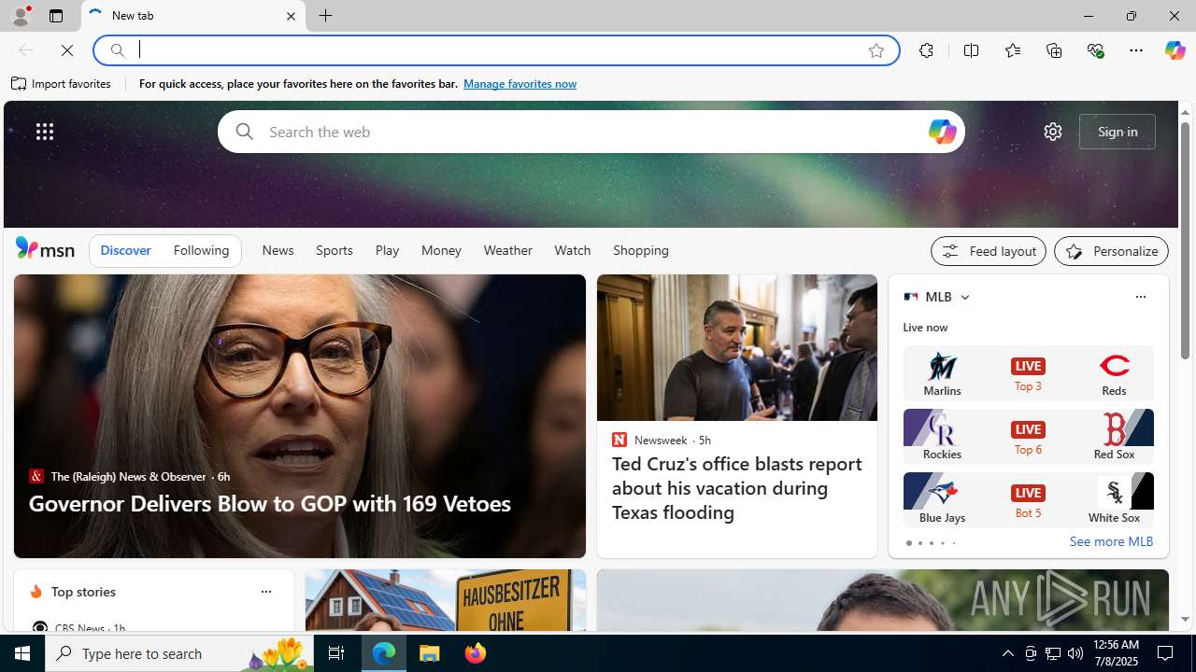Open the Top stories heading
Image resolution: width=1196 pixels, height=672 pixels.
click(83, 592)
